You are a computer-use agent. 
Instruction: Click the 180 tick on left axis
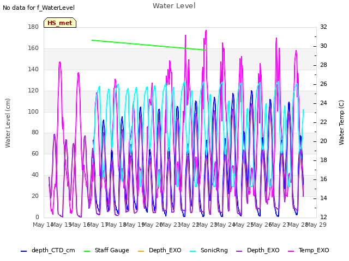(33, 27)
